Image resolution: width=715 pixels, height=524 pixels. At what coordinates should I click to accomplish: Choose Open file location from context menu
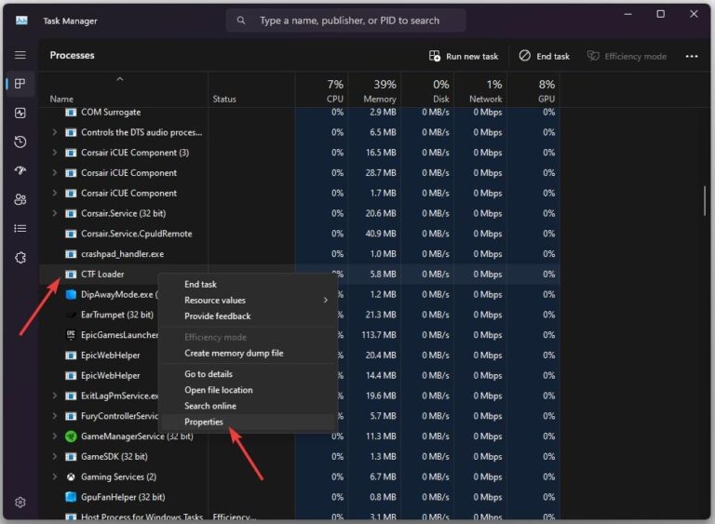click(x=218, y=390)
